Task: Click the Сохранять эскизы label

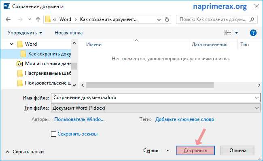Action: click(x=78, y=134)
